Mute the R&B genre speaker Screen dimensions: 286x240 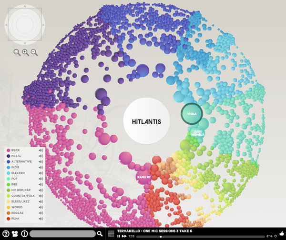pos(41,184)
